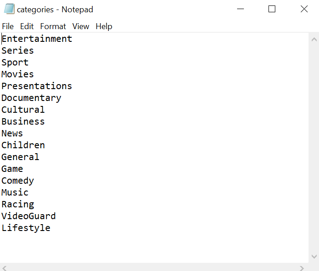The height and width of the screenshot is (271, 319).
Task: Place cursor on the Documentary line
Action: 31,98
